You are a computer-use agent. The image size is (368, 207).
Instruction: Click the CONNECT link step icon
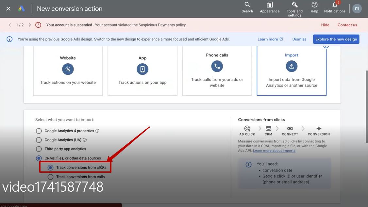[x=290, y=128]
